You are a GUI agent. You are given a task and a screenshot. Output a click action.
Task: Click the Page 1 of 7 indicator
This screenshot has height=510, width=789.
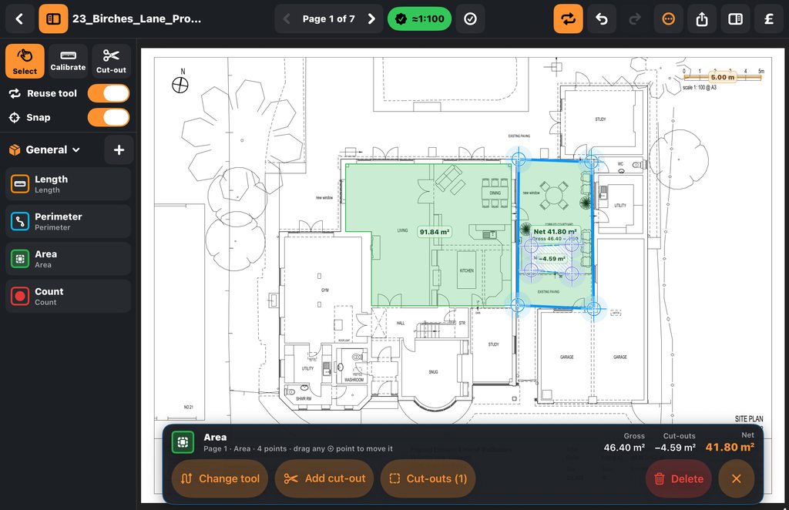tap(328, 19)
